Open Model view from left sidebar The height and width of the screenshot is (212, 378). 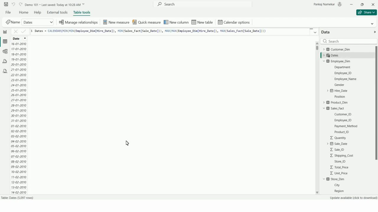pos(5,52)
